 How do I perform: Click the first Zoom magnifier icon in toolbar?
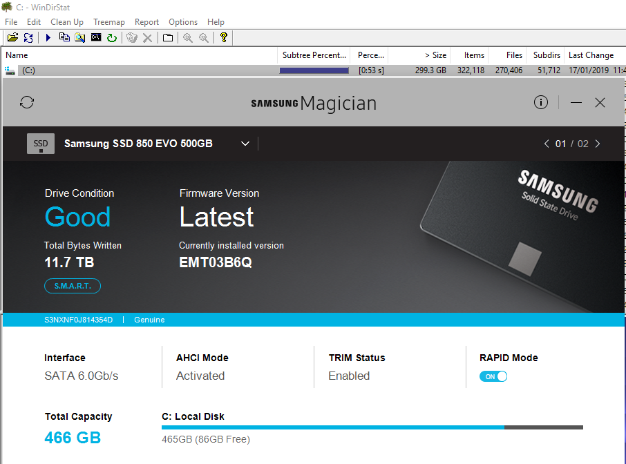[x=188, y=37]
